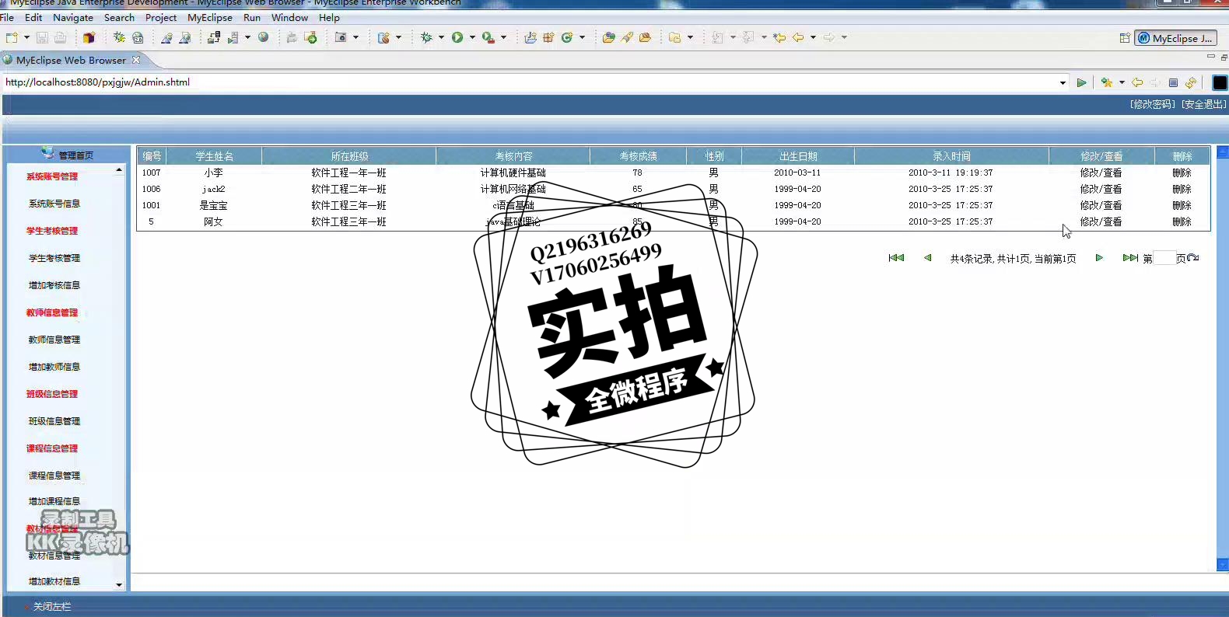Open 课程信息管理 sub-item in sidebar
Image resolution: width=1229 pixels, height=617 pixels.
[54, 476]
